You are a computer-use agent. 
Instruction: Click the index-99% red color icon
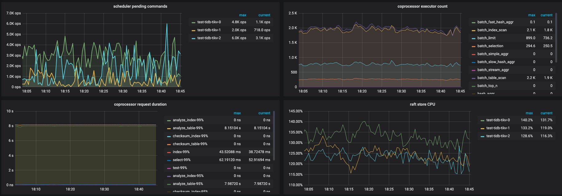pos(169,152)
